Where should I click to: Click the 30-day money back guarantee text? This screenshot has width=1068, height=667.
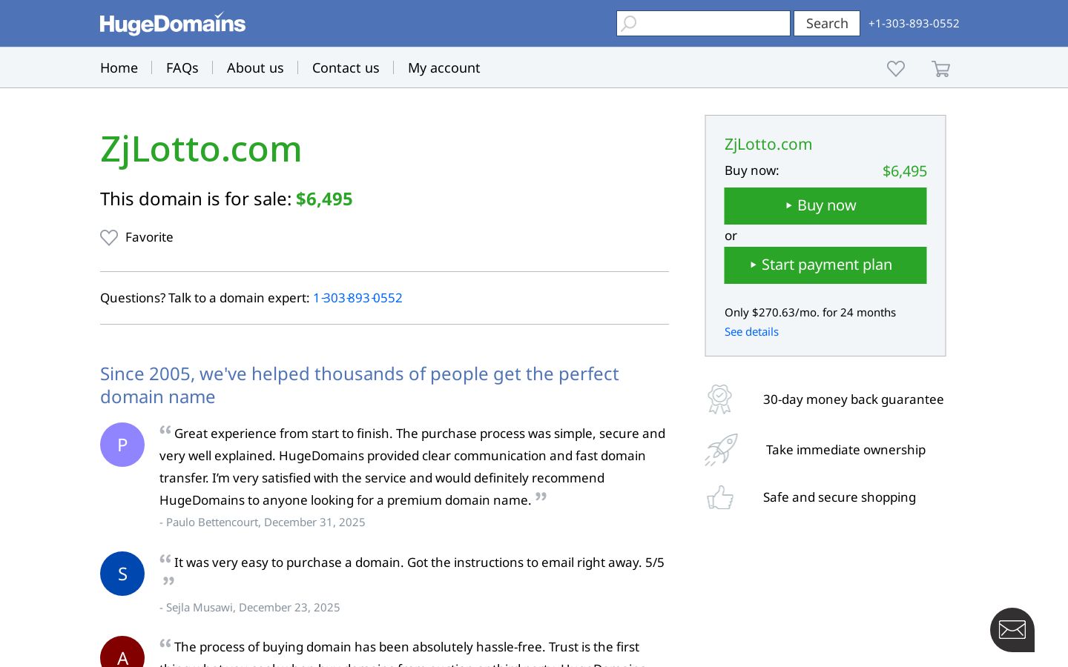pyautogui.click(x=854, y=399)
